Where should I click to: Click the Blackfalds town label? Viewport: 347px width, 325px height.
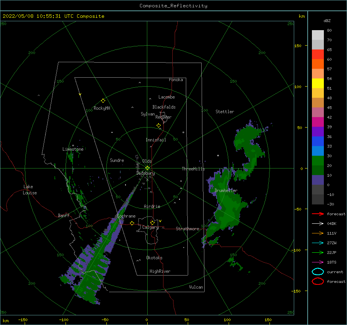(164, 107)
